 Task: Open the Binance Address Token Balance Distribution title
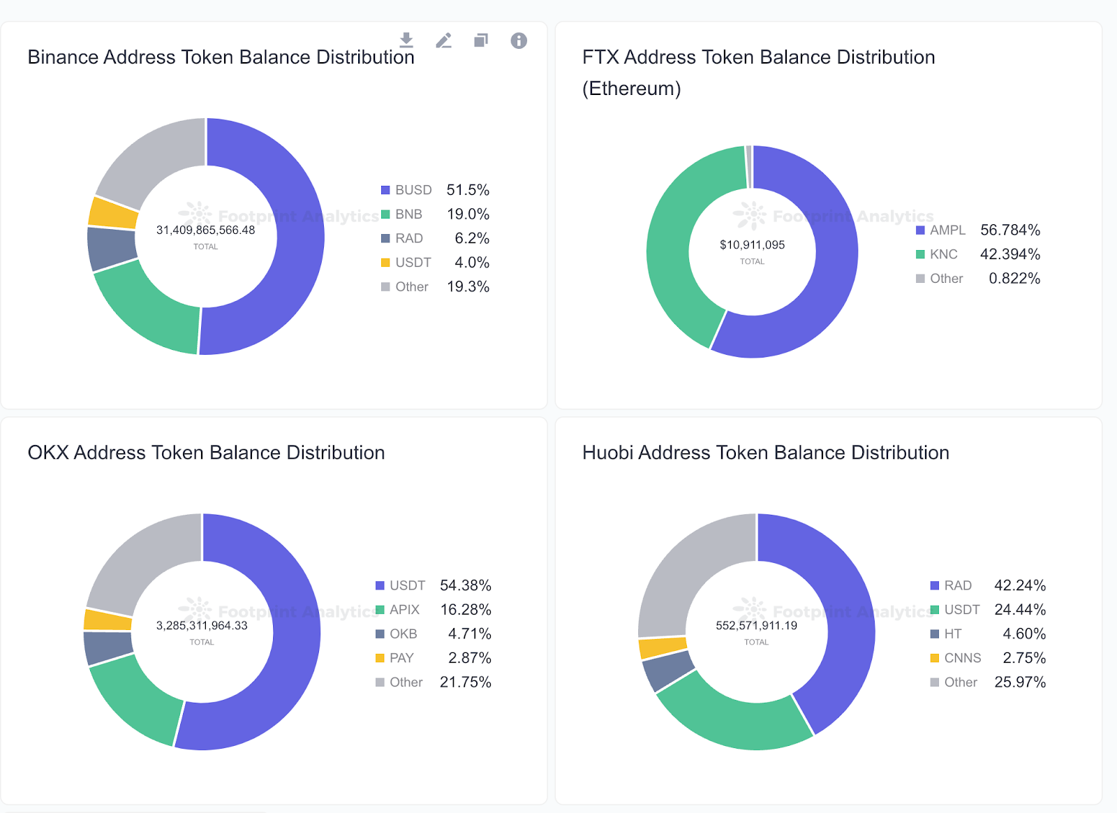[221, 57]
